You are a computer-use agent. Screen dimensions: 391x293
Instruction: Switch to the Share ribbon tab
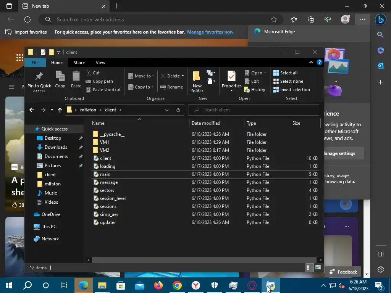point(79,63)
